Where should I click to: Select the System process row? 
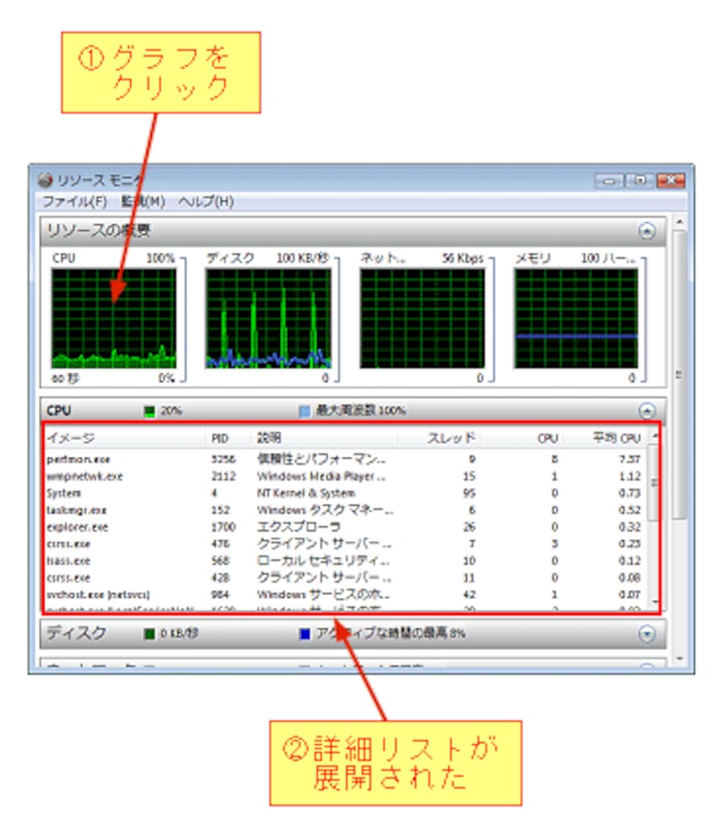click(346, 493)
